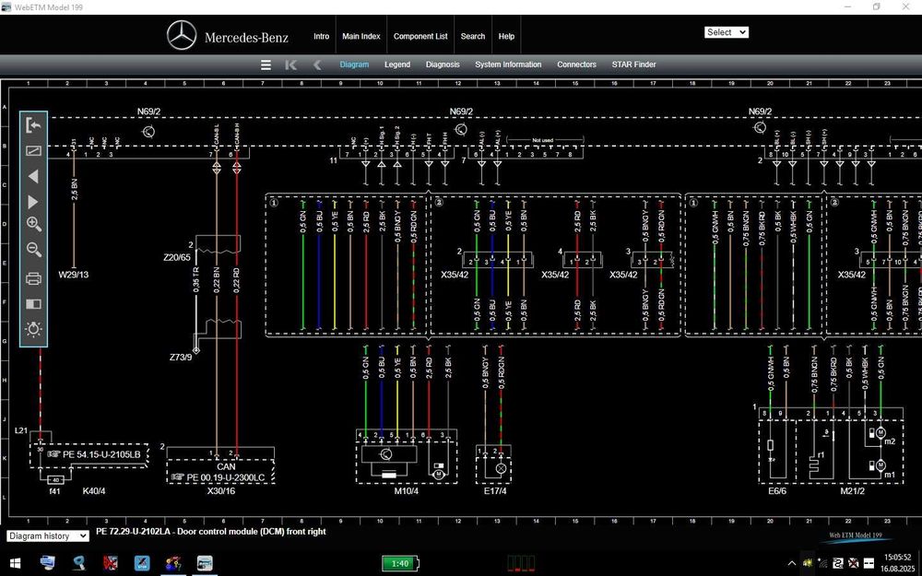Click the lamp symbol in E17/4

point(501,468)
